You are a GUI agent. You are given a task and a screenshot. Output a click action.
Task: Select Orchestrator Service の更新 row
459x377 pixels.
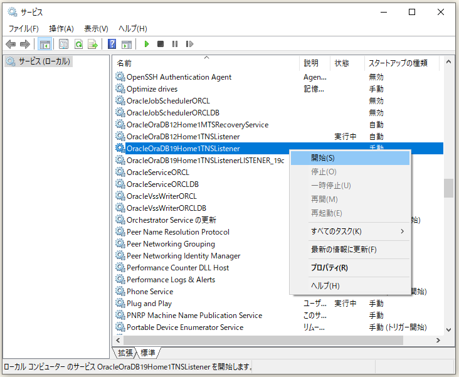[171, 220]
